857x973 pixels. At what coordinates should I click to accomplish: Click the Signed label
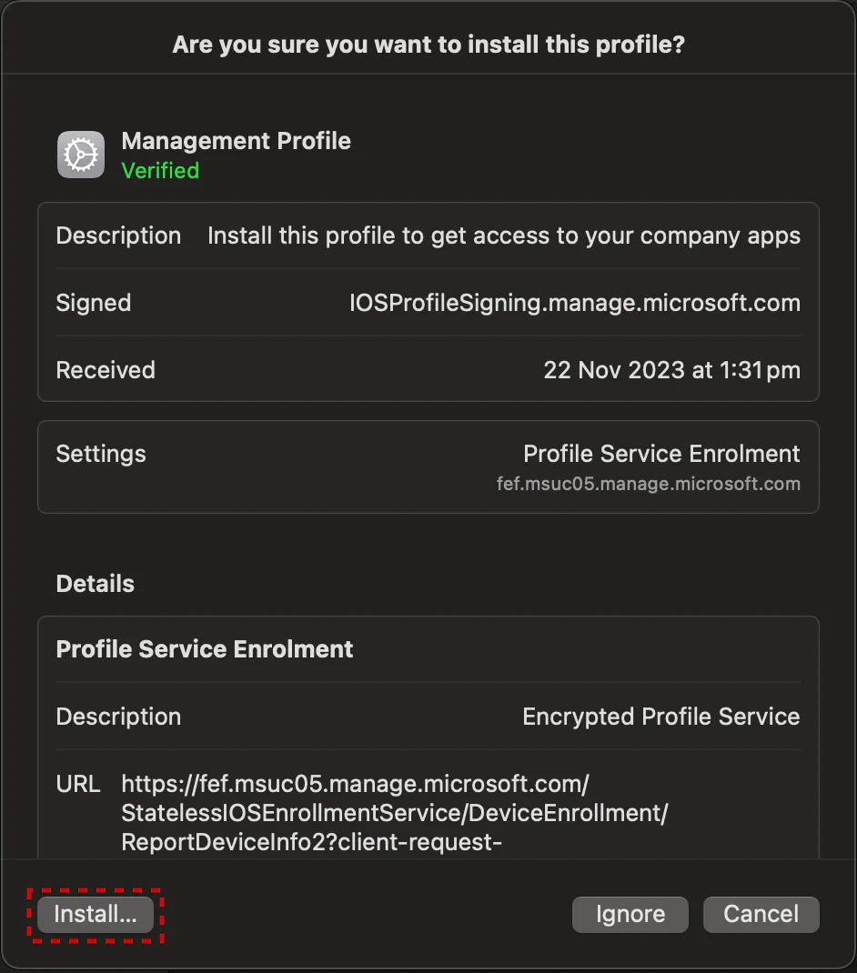[x=94, y=303]
